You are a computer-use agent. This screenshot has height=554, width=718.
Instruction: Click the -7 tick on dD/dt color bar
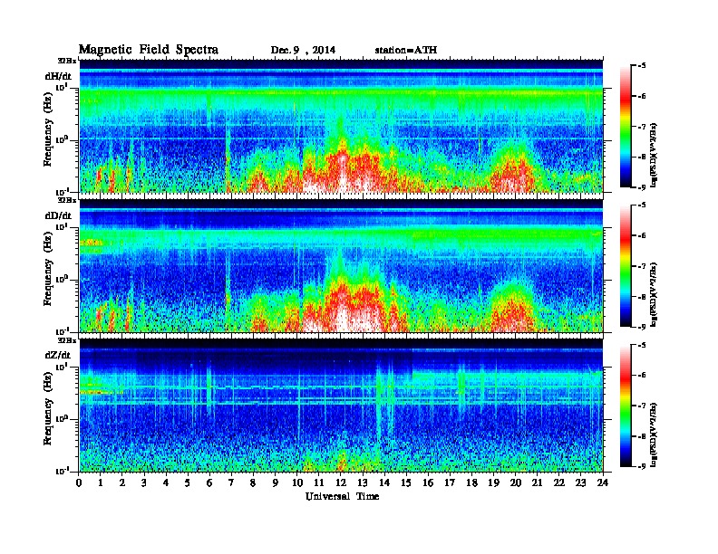(642, 265)
